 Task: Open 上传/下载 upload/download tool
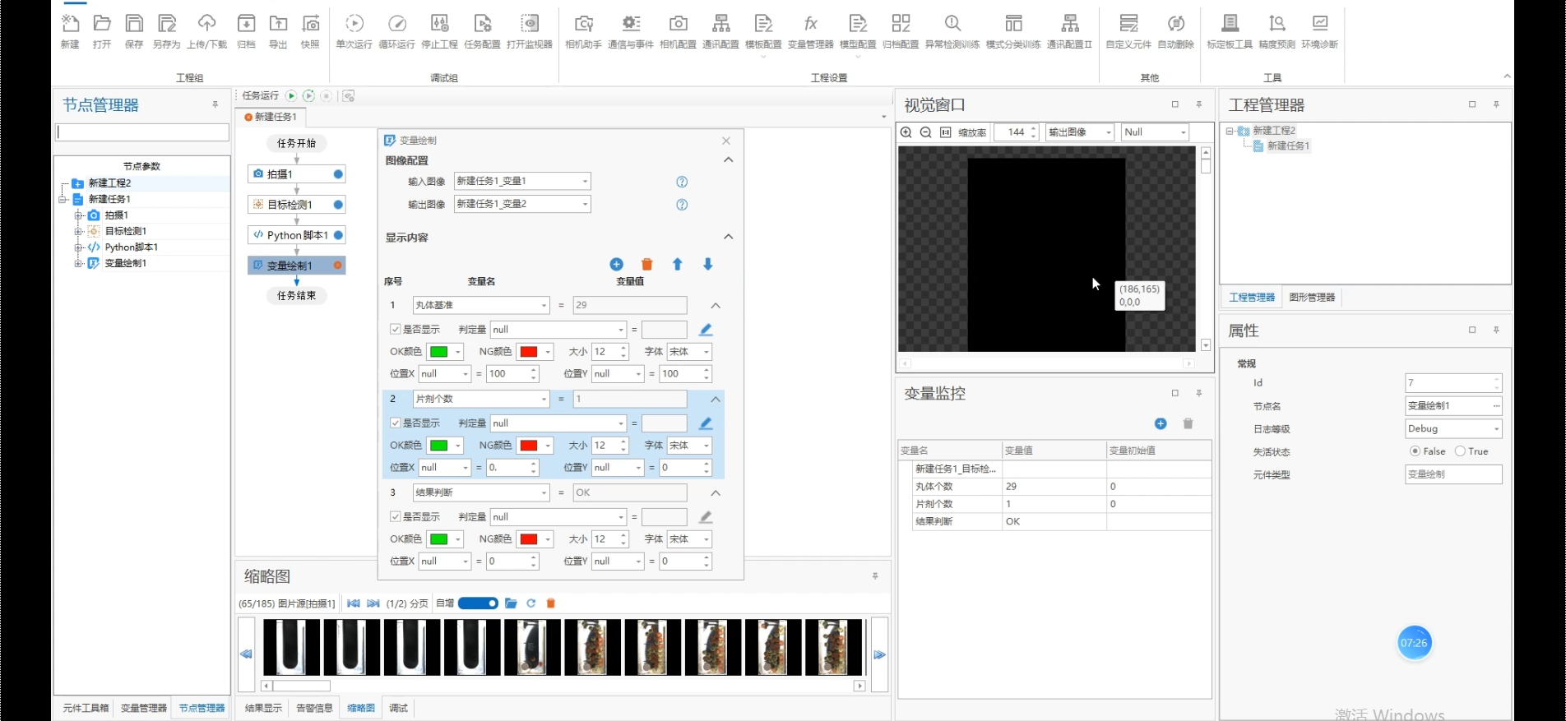click(206, 30)
